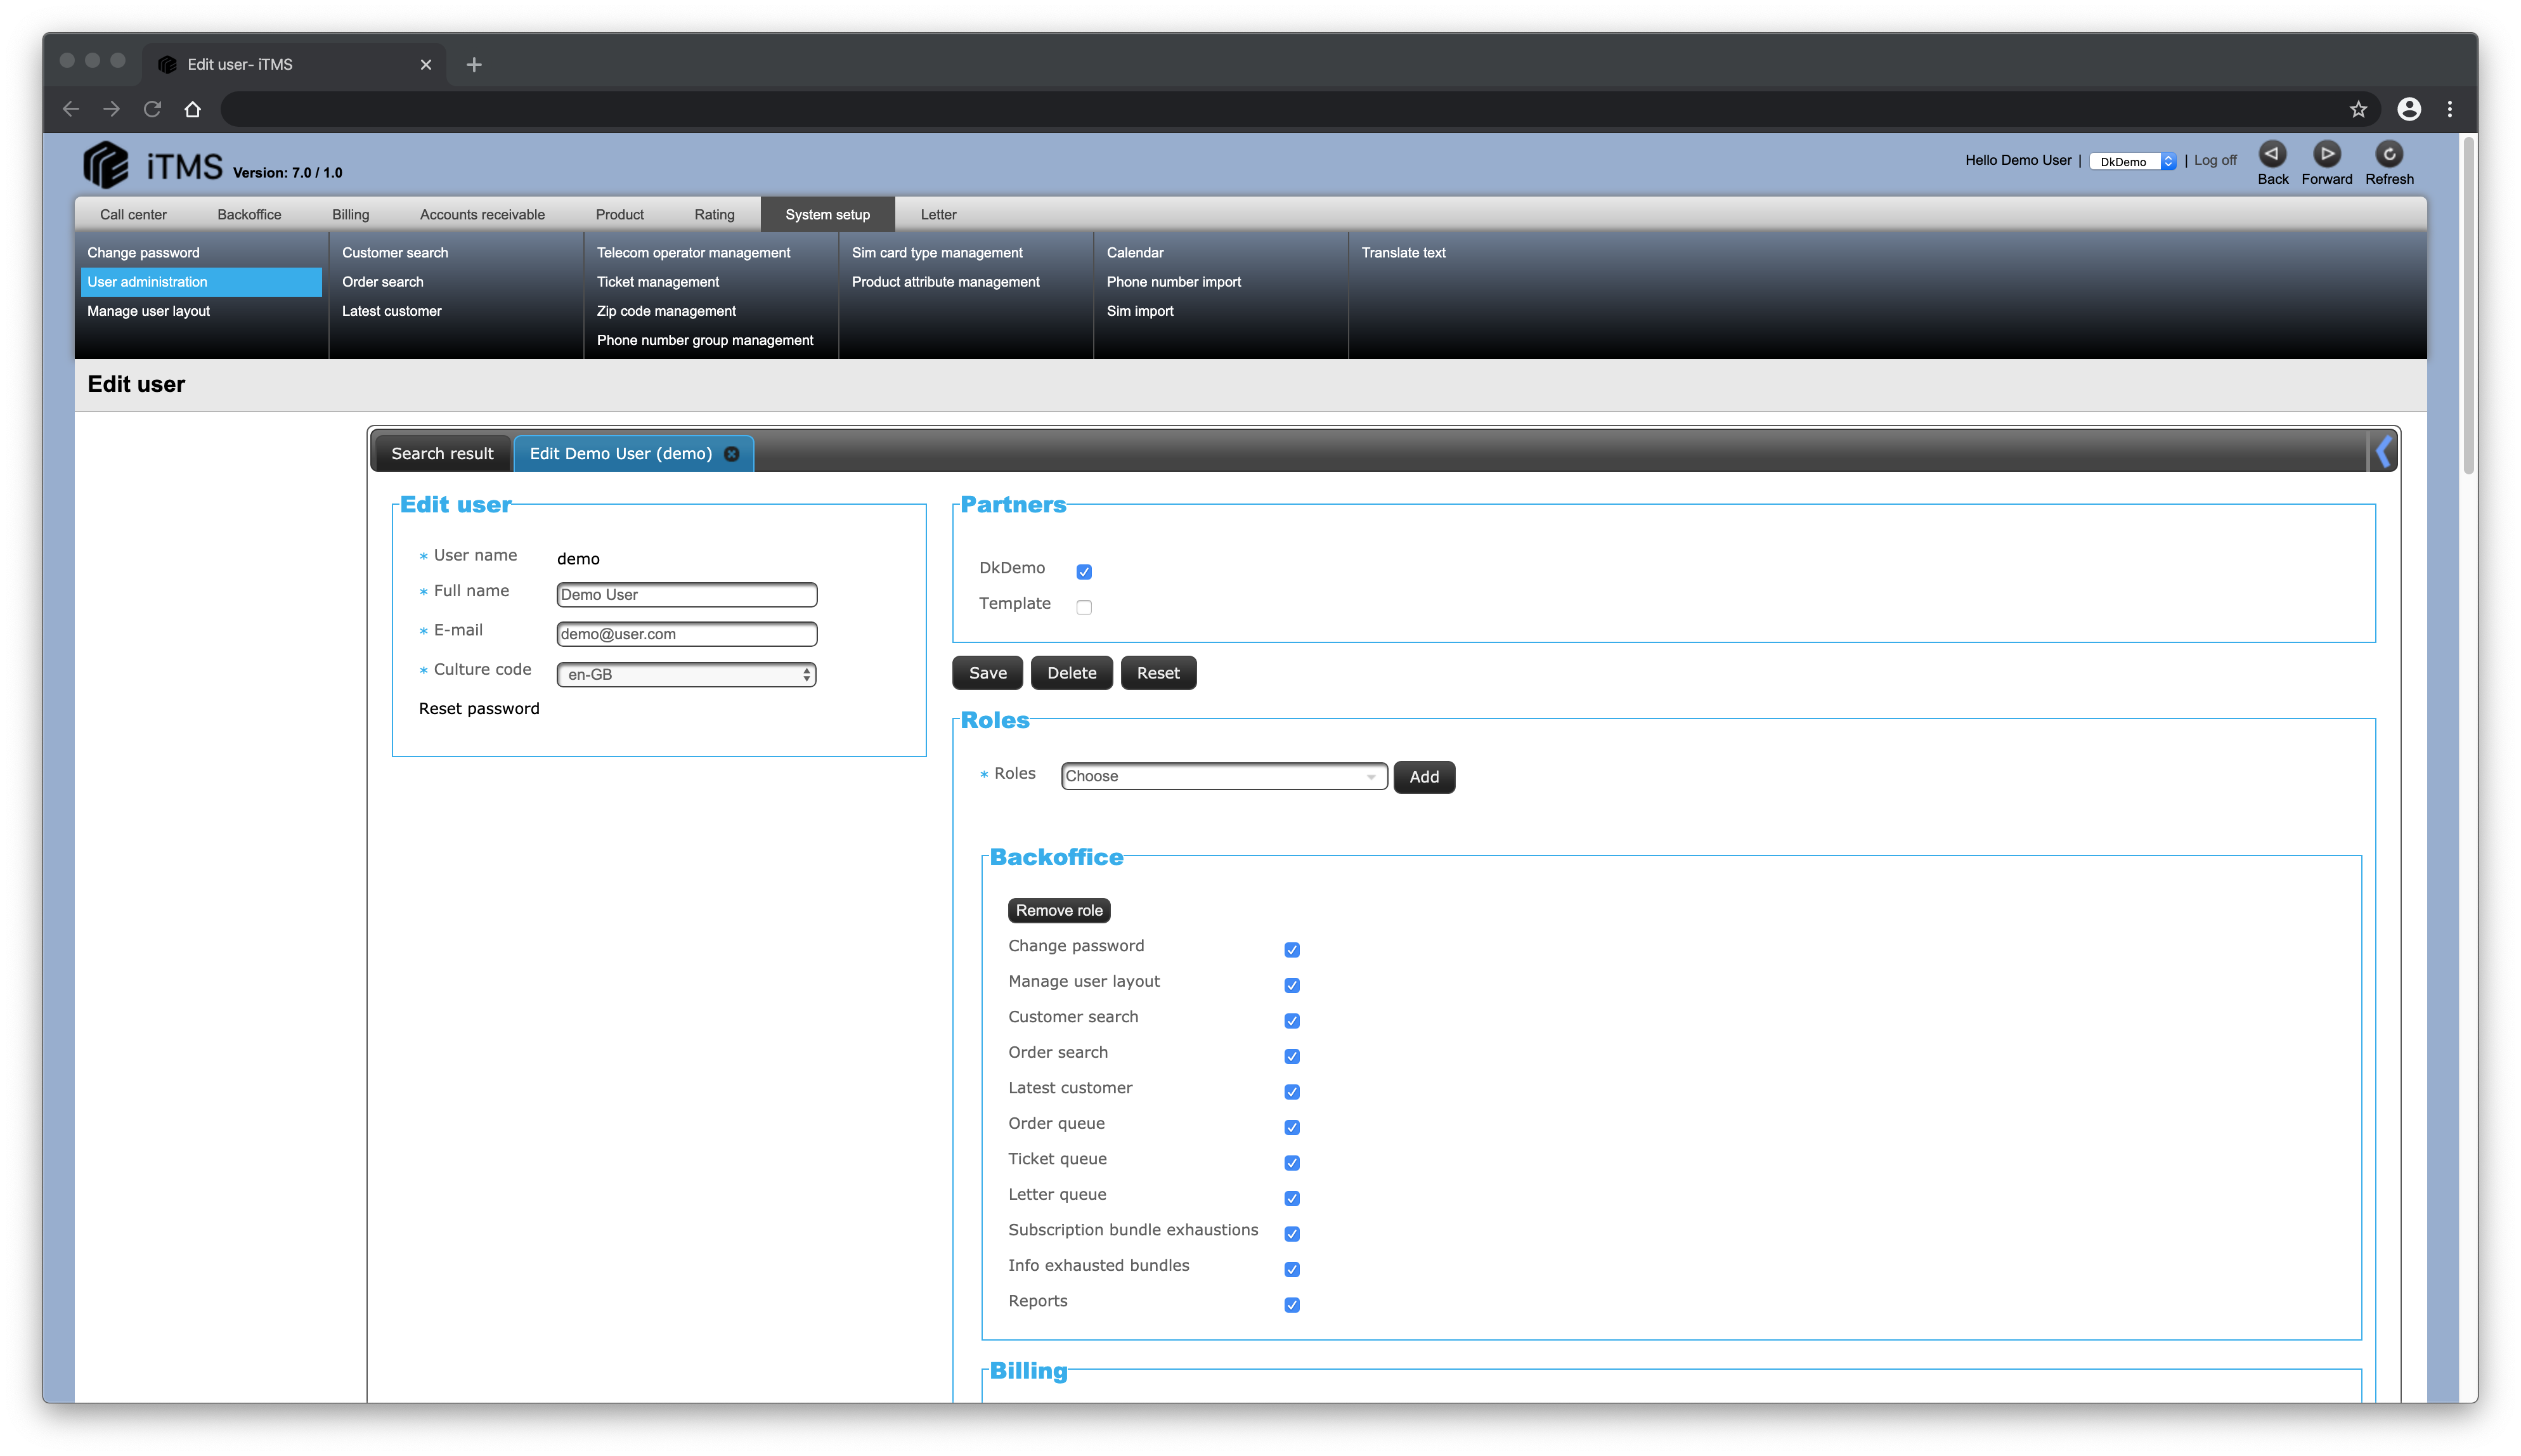Open the browser three-dot menu

click(2449, 109)
